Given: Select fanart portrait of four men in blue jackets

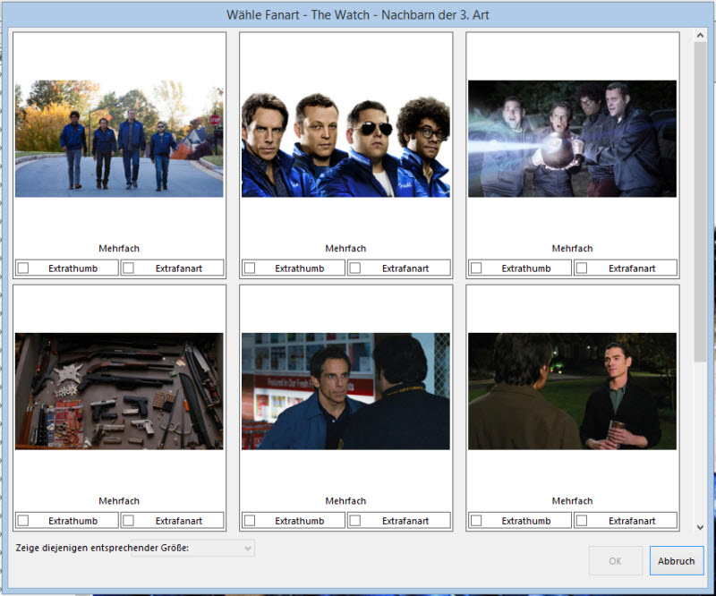Looking at the screenshot, I should pyautogui.click(x=345, y=139).
